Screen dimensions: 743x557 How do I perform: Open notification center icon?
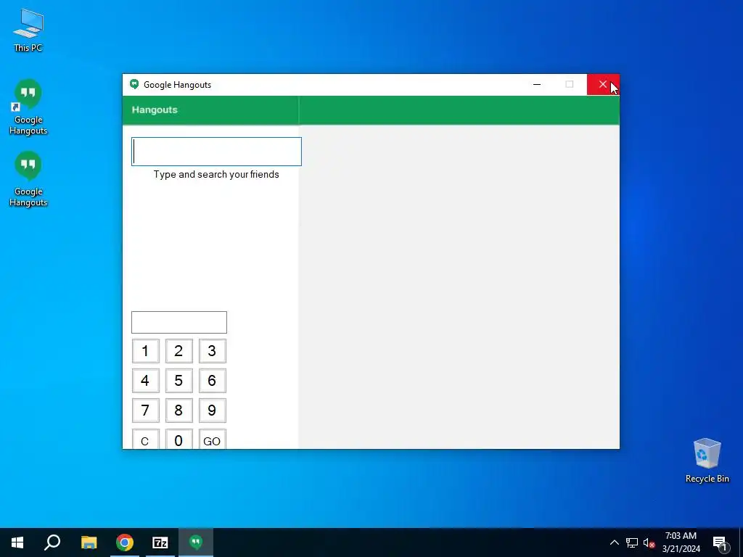[720, 543]
